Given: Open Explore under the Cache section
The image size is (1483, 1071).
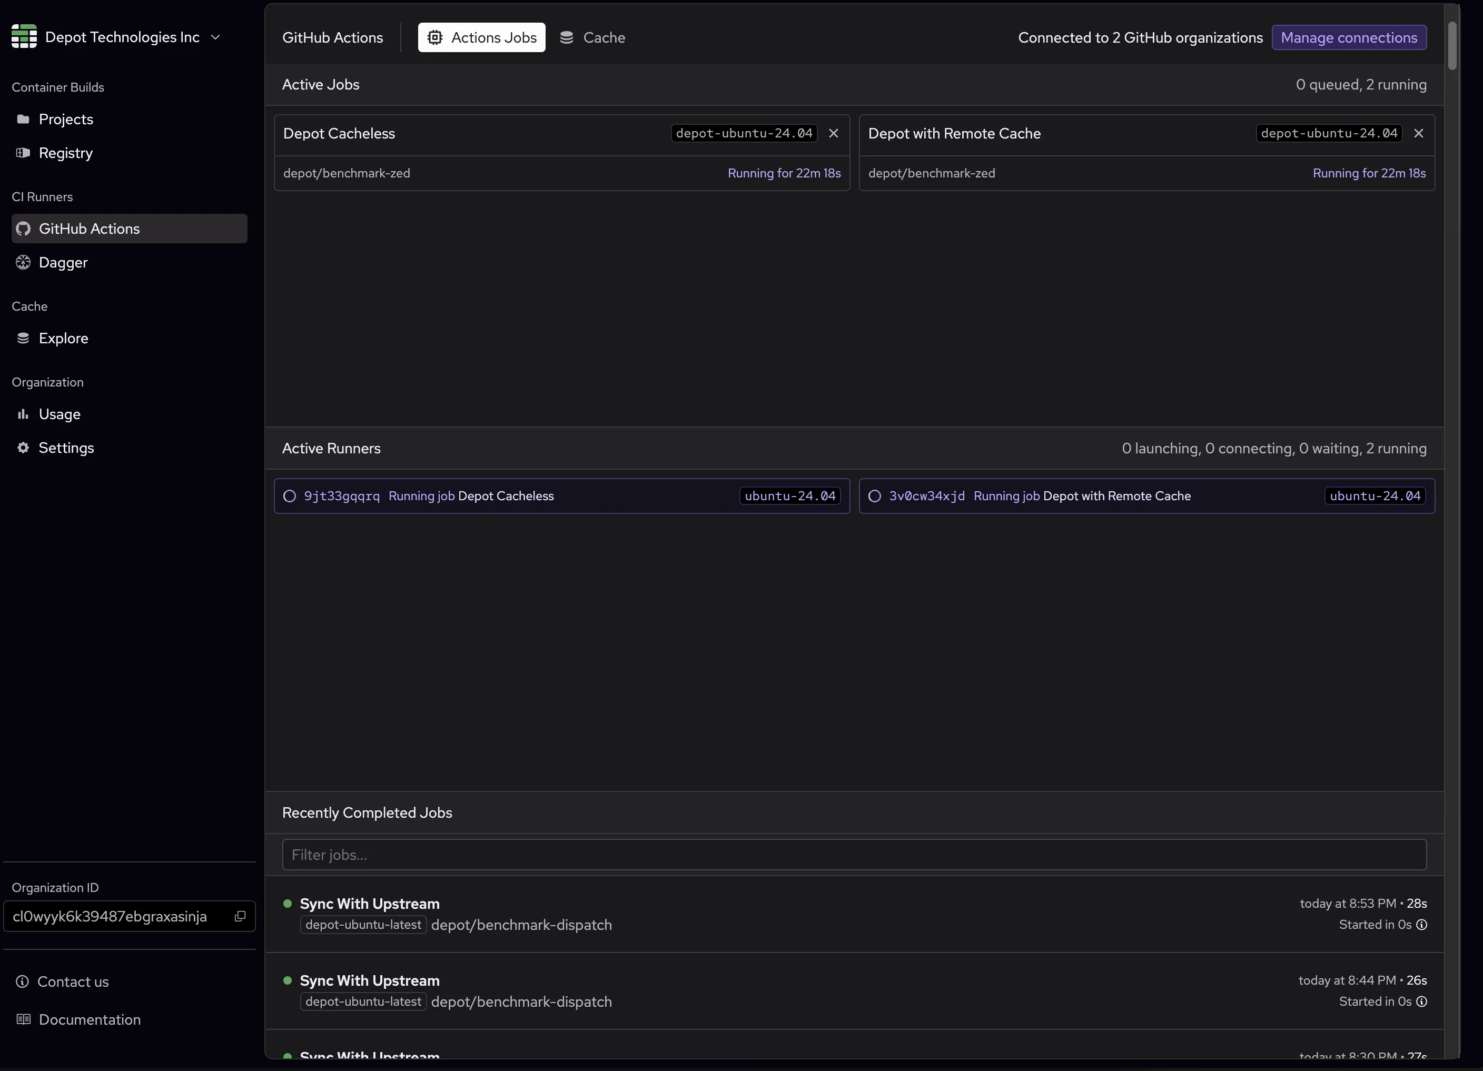Looking at the screenshot, I should click(x=63, y=338).
